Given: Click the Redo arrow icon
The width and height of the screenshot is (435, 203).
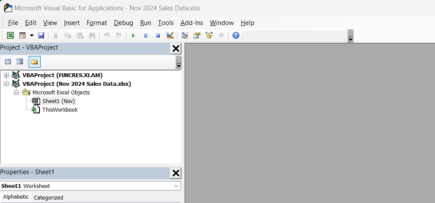Looking at the screenshot, I should click(119, 35).
